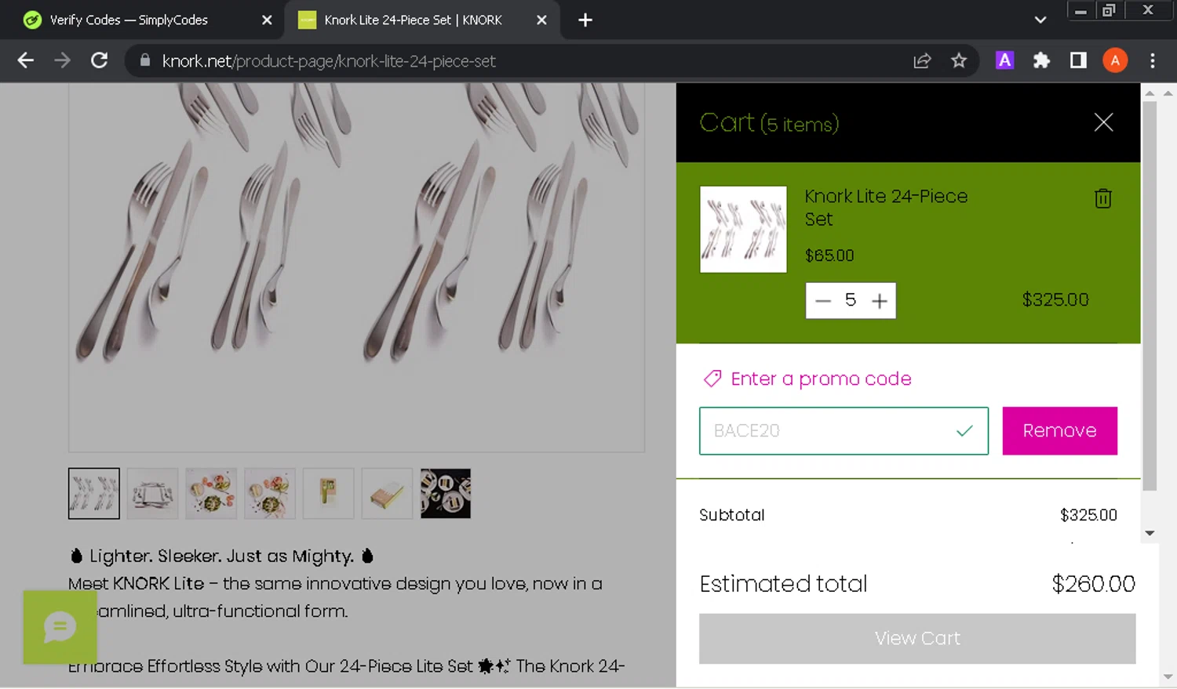Click the address bar URL

[x=329, y=61]
